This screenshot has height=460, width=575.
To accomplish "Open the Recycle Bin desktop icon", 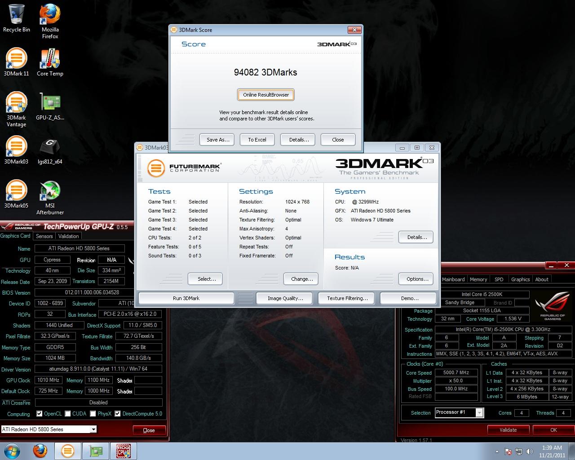I will click(17, 18).
